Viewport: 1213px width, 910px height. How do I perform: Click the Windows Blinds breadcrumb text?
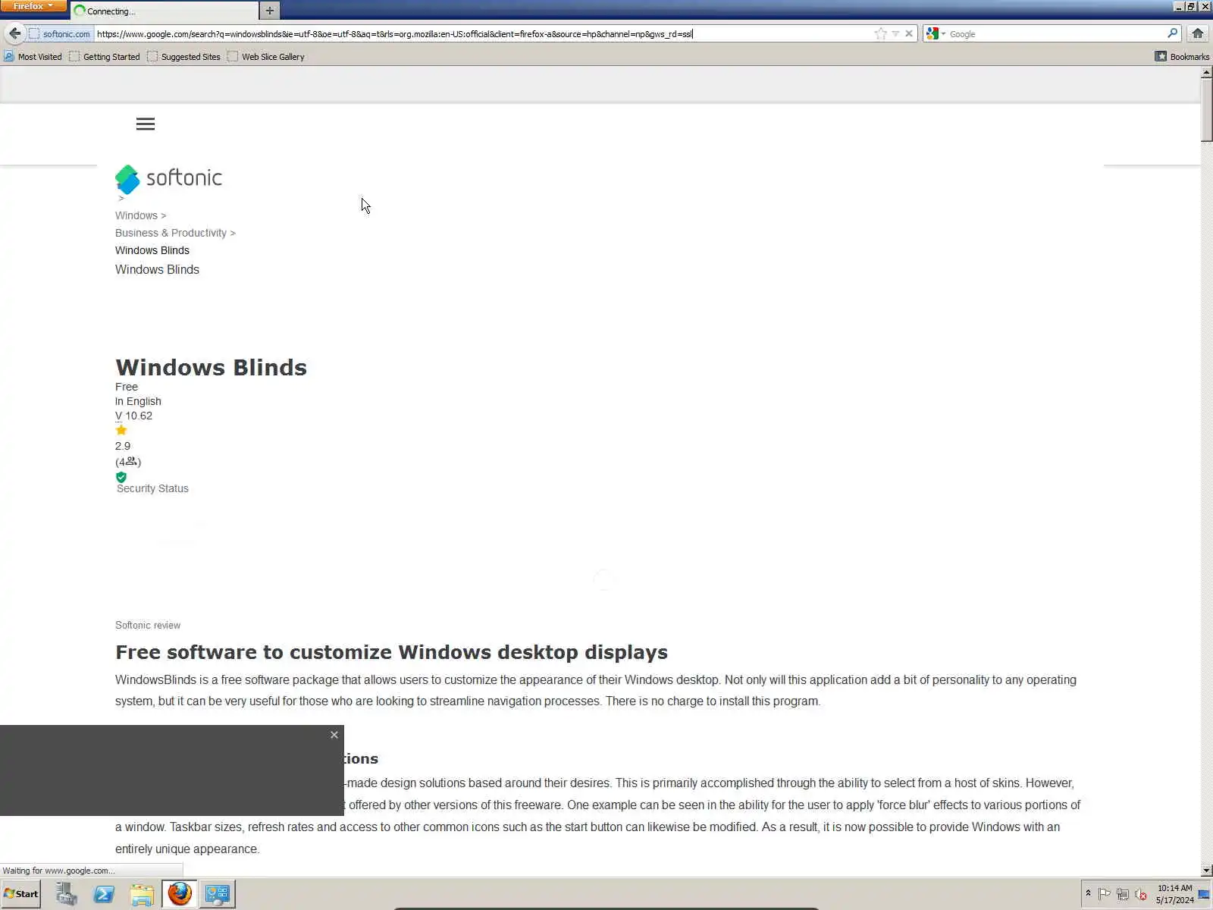click(x=152, y=250)
